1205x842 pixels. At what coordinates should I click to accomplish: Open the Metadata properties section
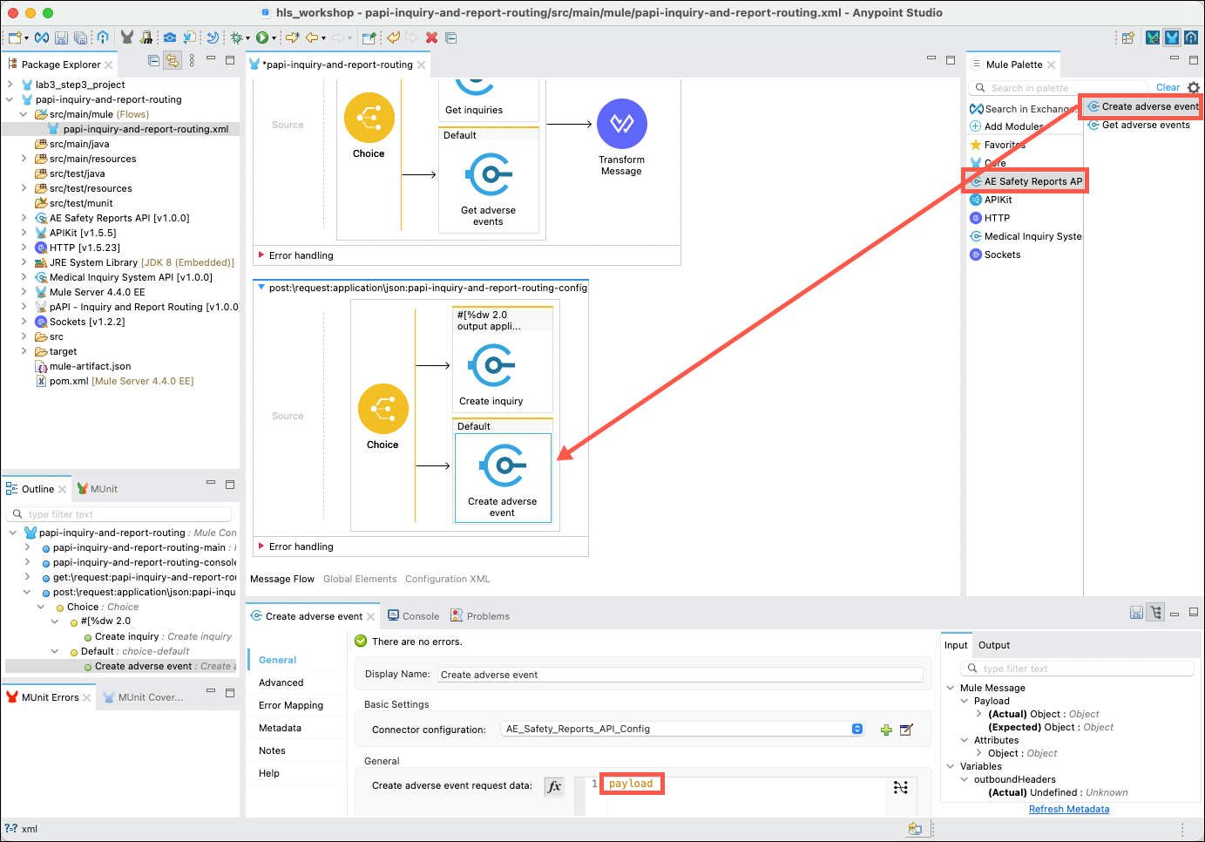pos(280,728)
